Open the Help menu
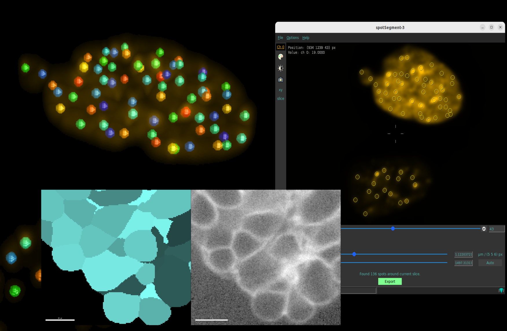The height and width of the screenshot is (331, 507). [x=306, y=38]
